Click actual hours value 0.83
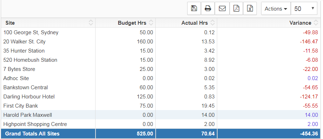The height and width of the screenshot is (139, 323). pyautogui.click(x=209, y=97)
